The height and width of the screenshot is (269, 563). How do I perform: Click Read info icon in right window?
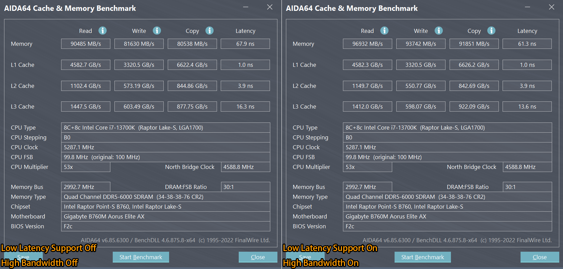[x=384, y=31]
